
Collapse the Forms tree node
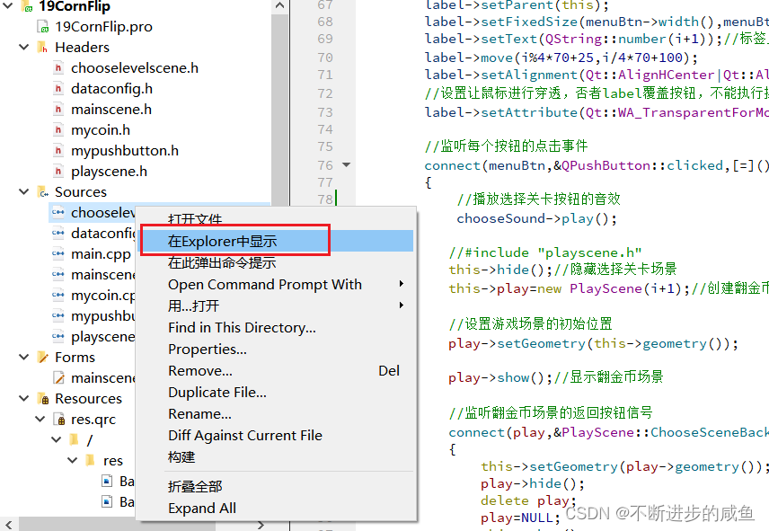coord(23,357)
